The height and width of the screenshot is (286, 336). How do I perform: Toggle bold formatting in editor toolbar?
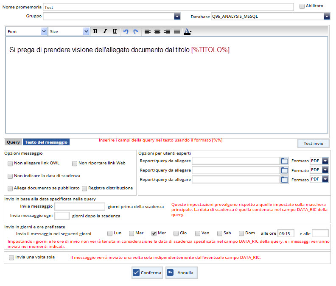(95, 31)
